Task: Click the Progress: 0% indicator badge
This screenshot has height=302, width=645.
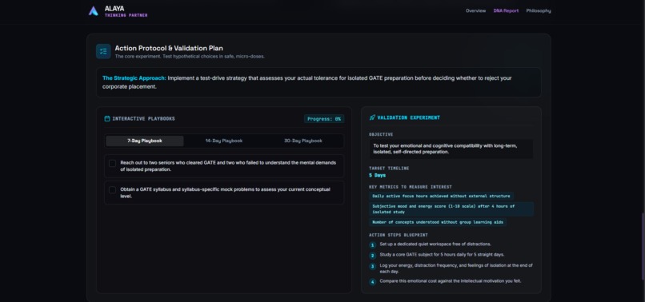Action: 324,119
